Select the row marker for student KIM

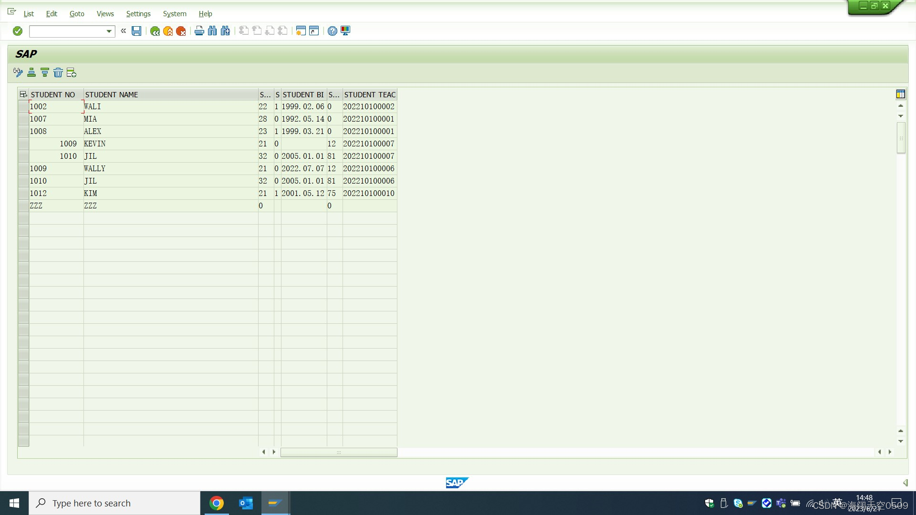[x=23, y=194]
